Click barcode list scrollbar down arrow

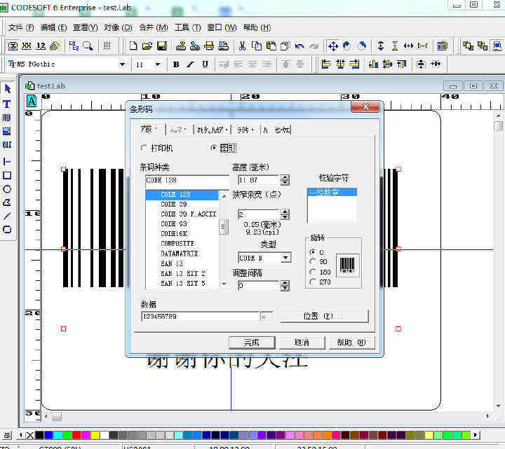point(224,284)
